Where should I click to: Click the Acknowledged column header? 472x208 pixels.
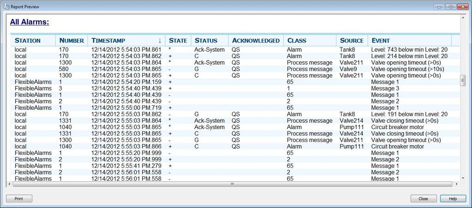click(x=256, y=40)
